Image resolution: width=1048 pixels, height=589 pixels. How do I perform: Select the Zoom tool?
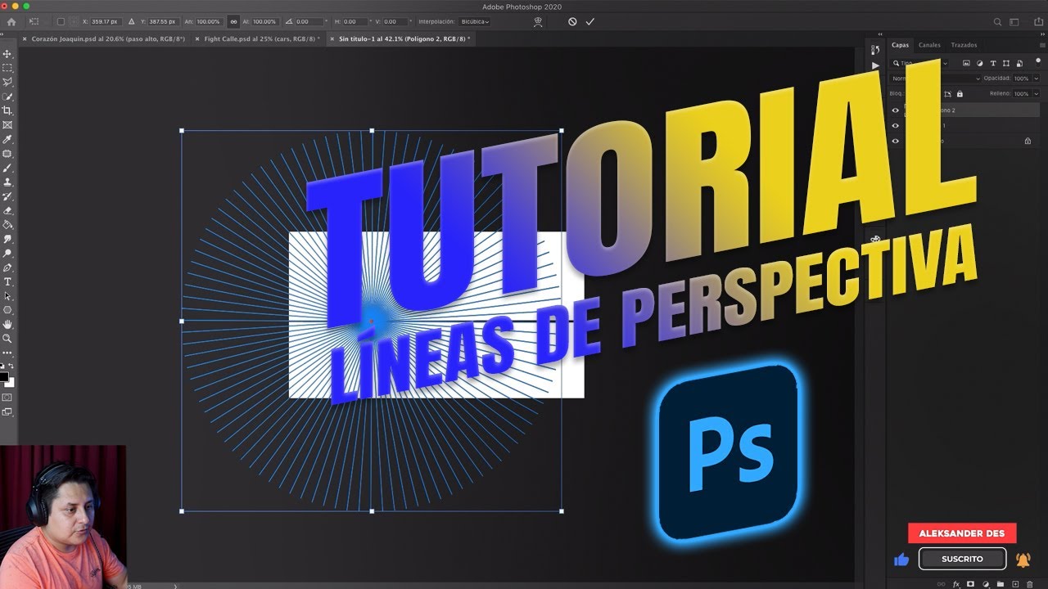click(x=7, y=338)
